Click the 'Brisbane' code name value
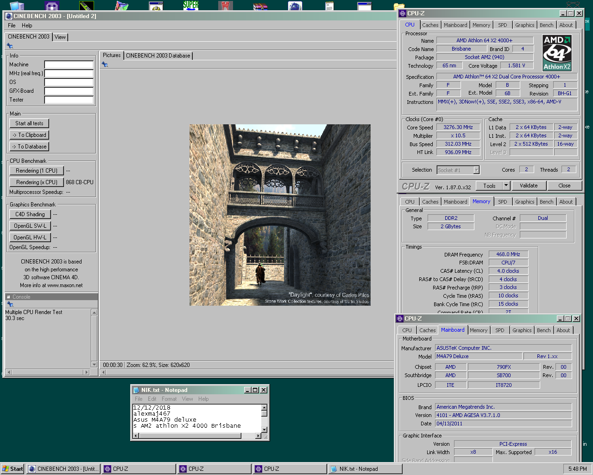Image resolution: width=593 pixels, height=475 pixels. [461, 49]
